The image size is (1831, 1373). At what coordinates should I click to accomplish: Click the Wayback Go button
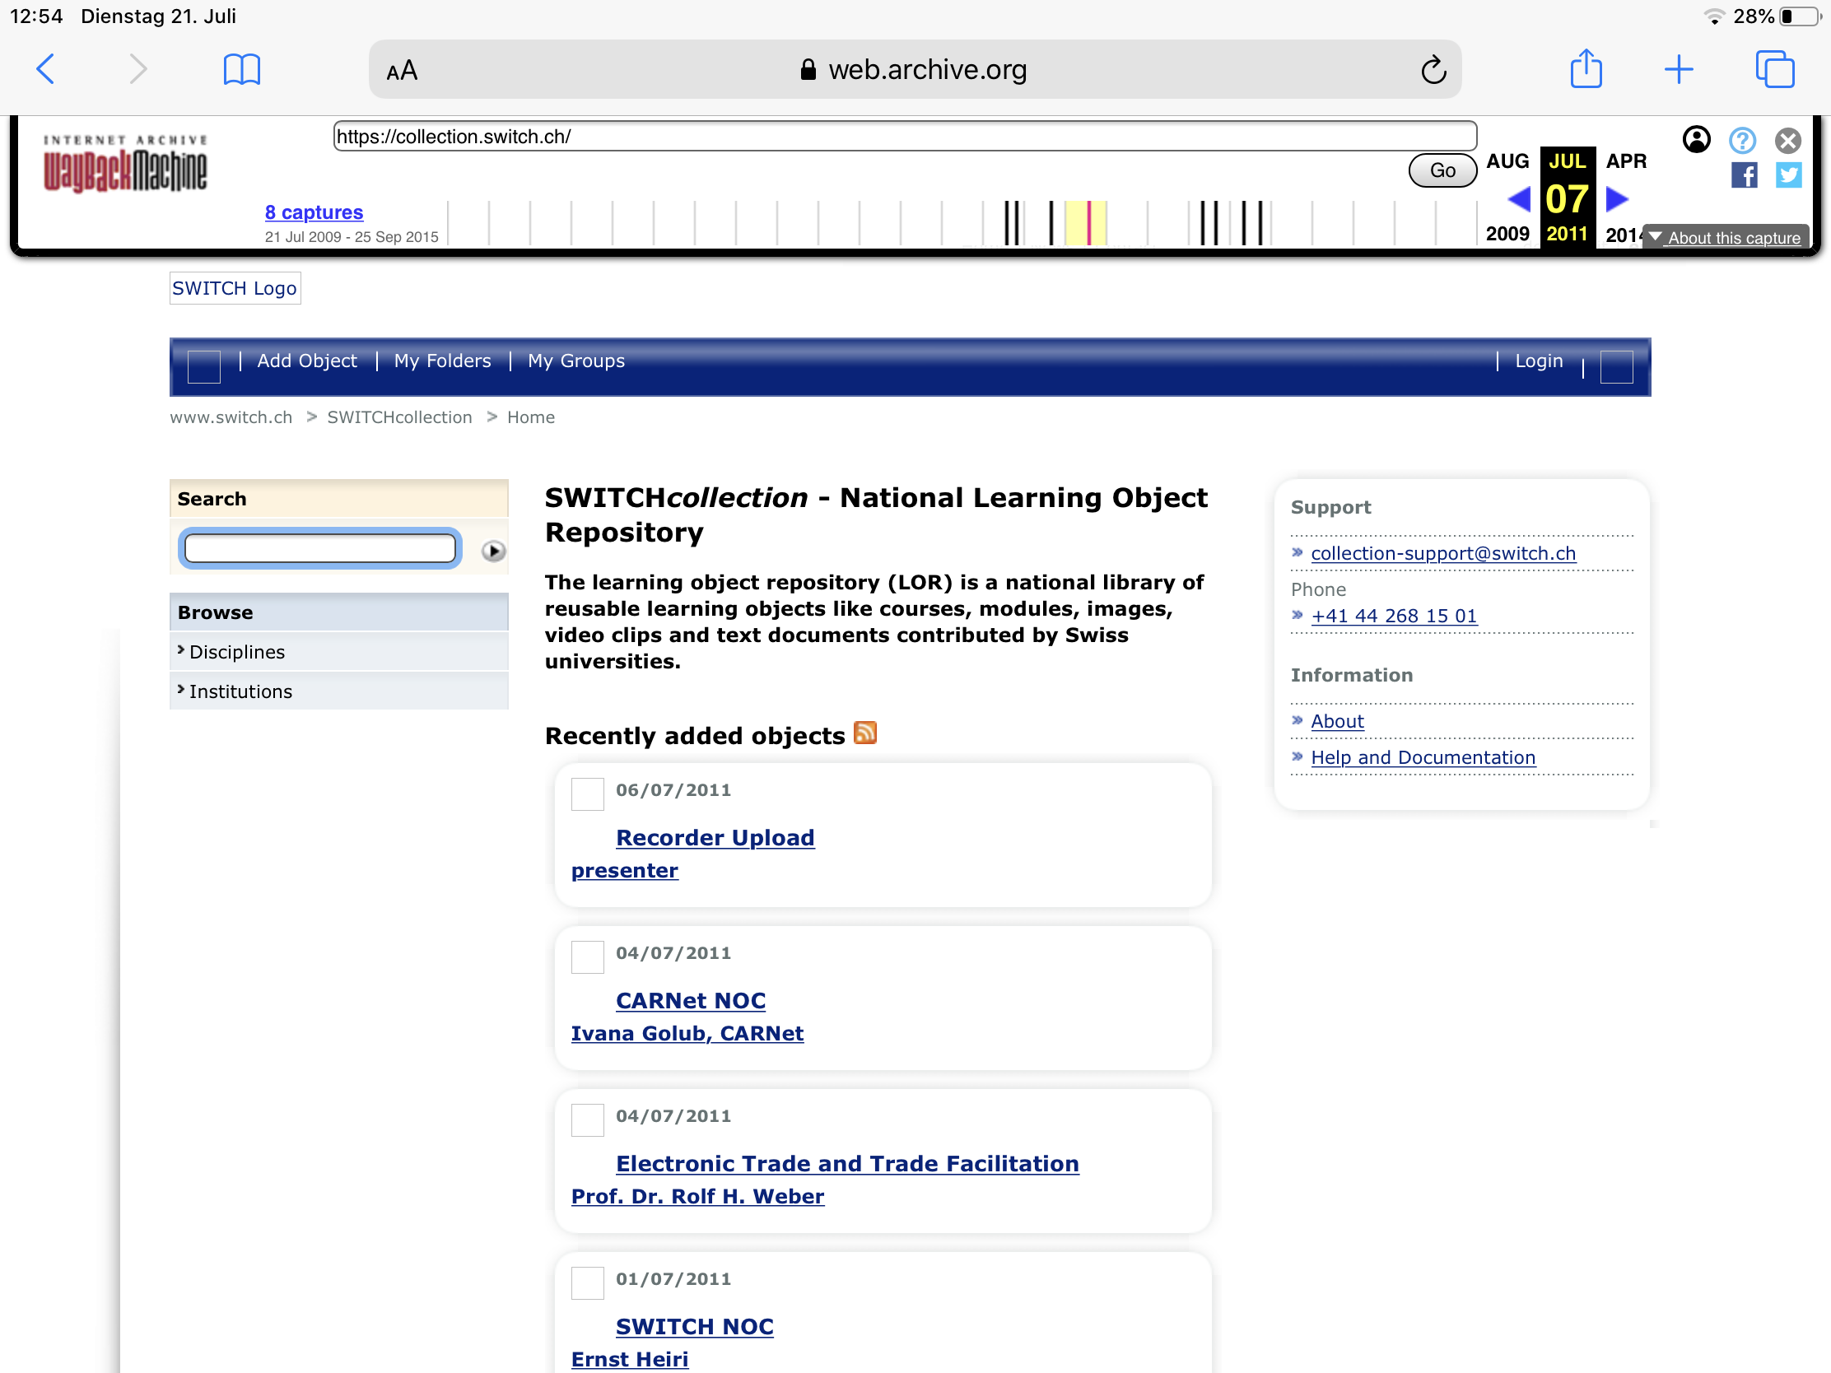1442,170
